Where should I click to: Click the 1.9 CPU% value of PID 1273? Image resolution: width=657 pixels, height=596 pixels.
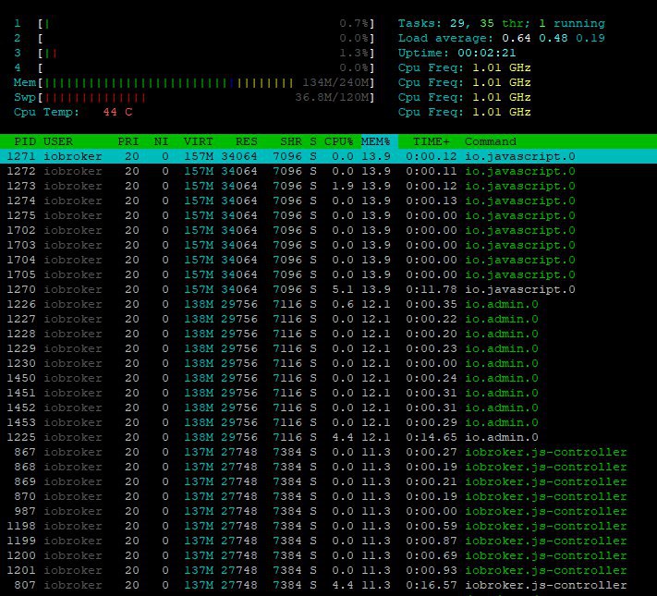(x=342, y=186)
